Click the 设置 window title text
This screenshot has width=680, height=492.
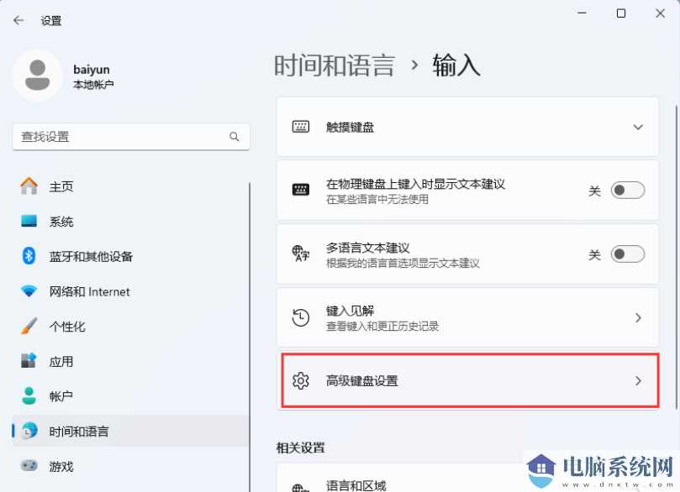tap(51, 20)
